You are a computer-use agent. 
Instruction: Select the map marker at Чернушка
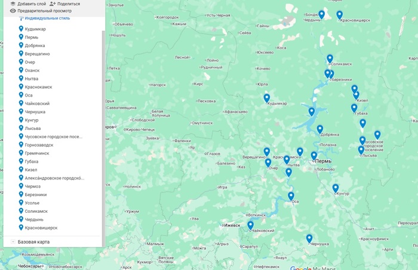click(309, 238)
